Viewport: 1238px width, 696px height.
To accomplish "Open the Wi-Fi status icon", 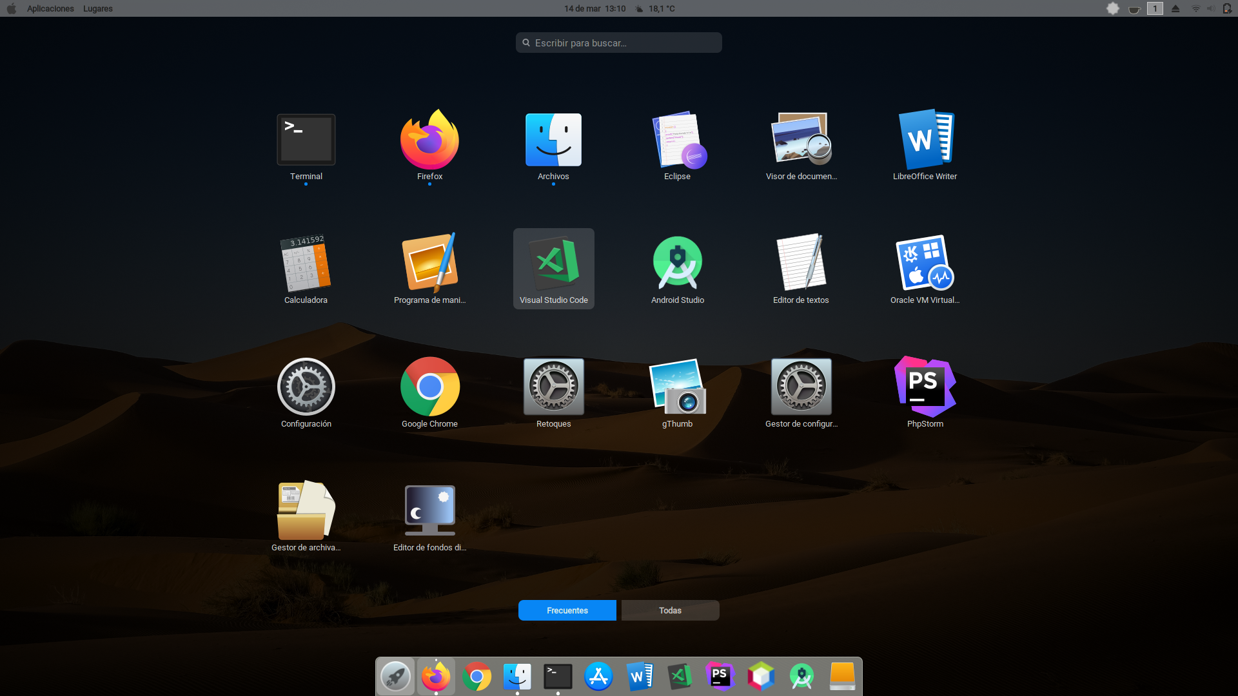I will point(1196,8).
